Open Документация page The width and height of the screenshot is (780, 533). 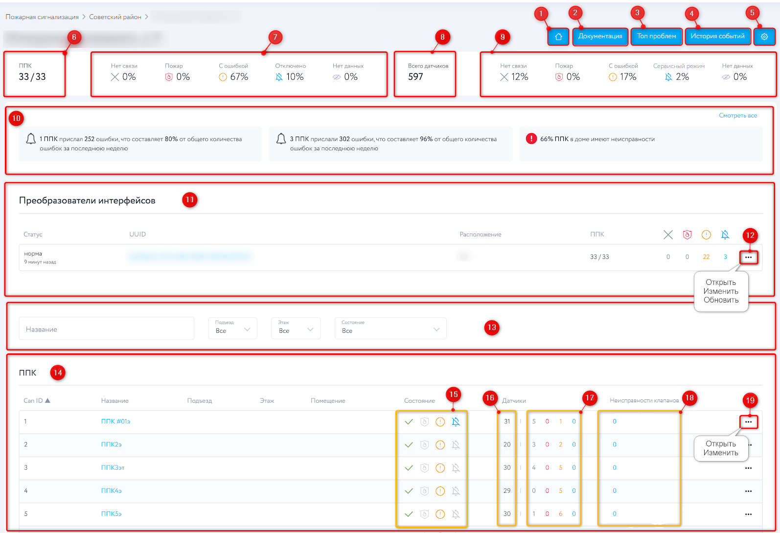coord(600,36)
